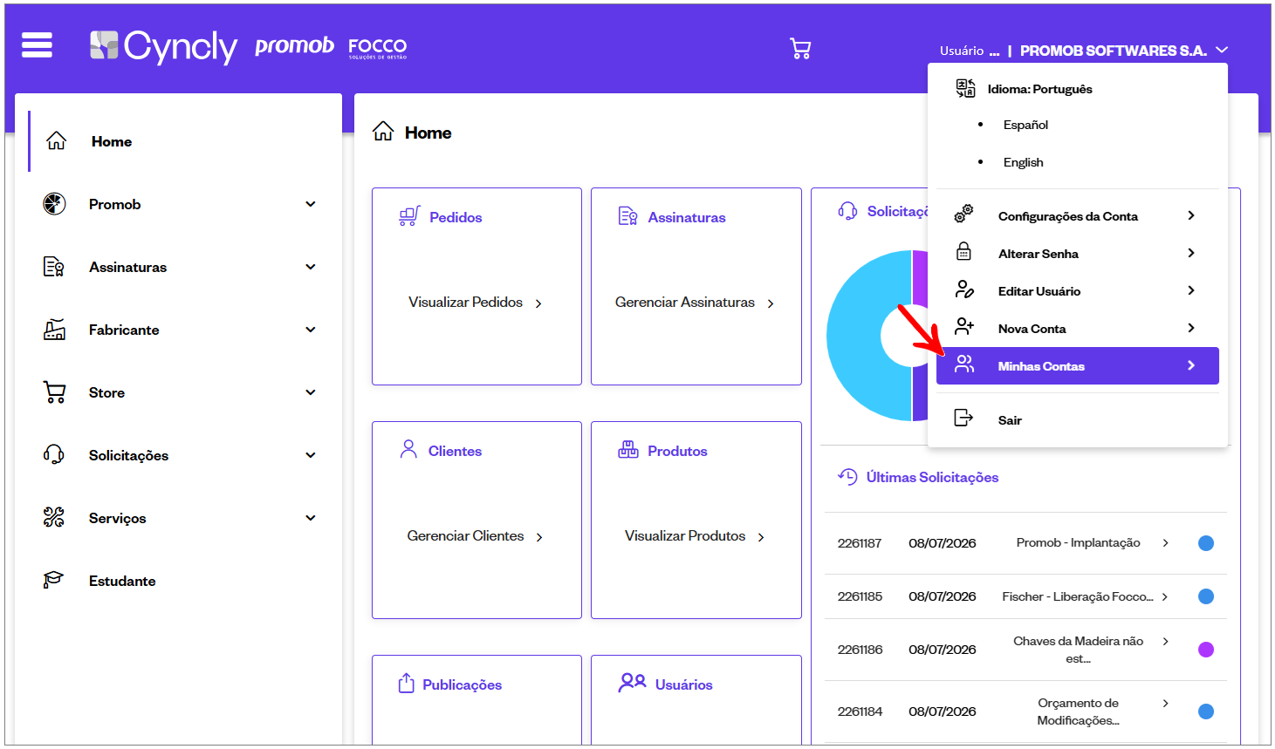Screen dimensions: 1275x749
Task: Click the 'Idioma: Português' label
Action: click(x=1039, y=89)
